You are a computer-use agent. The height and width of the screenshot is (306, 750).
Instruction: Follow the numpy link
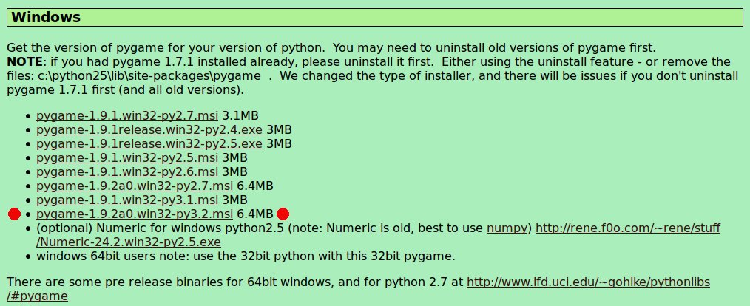[507, 228]
